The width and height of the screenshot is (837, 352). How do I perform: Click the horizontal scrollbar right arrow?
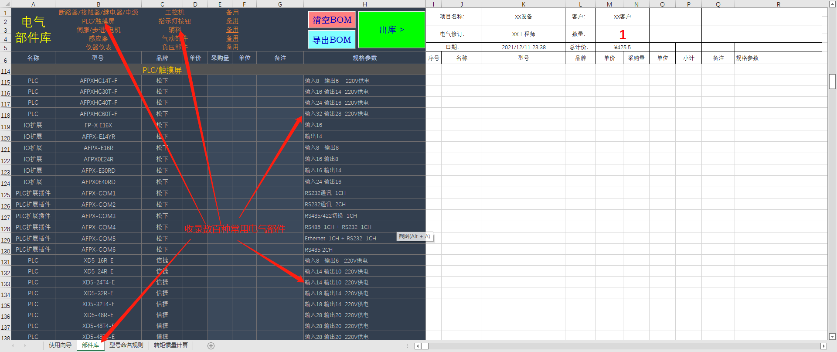coord(823,346)
